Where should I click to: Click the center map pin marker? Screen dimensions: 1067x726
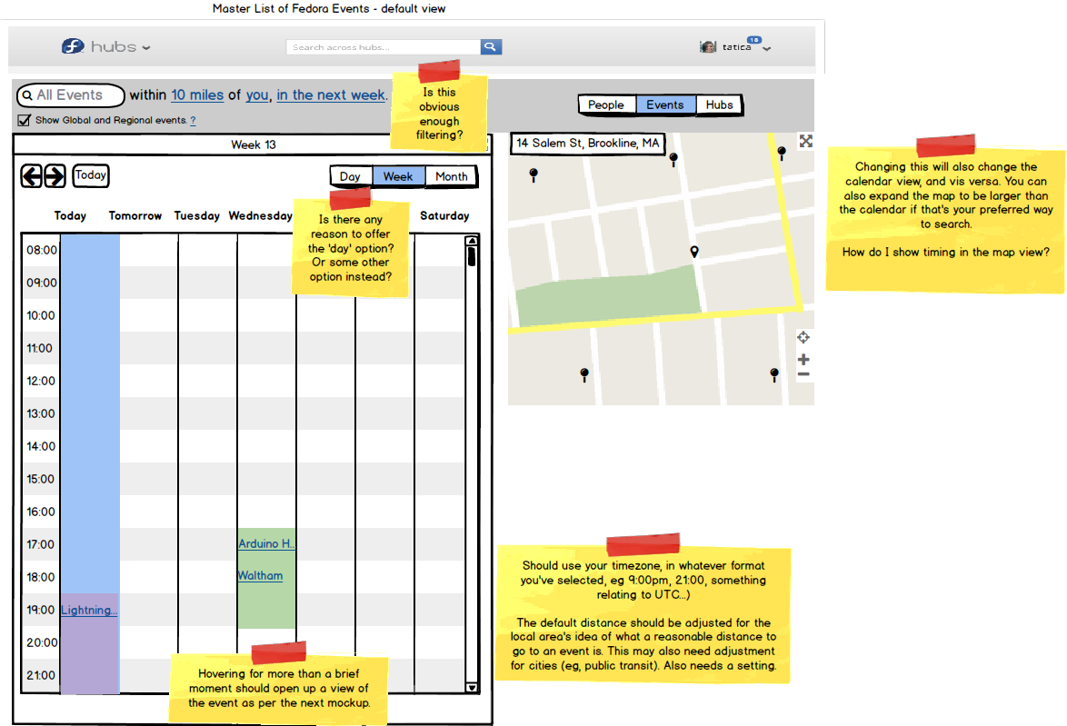[x=694, y=252]
